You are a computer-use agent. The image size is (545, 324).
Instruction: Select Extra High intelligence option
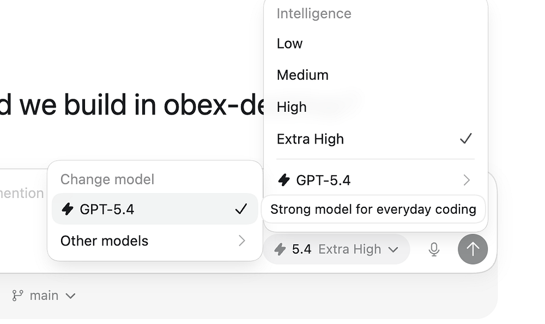pos(310,139)
